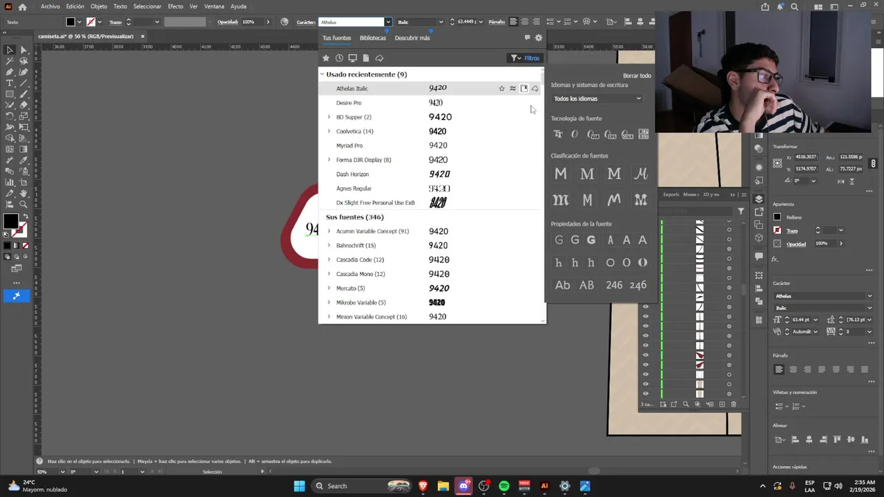The image size is (884, 497).
Task: Select the Direct Selection tool
Action: (x=23, y=50)
